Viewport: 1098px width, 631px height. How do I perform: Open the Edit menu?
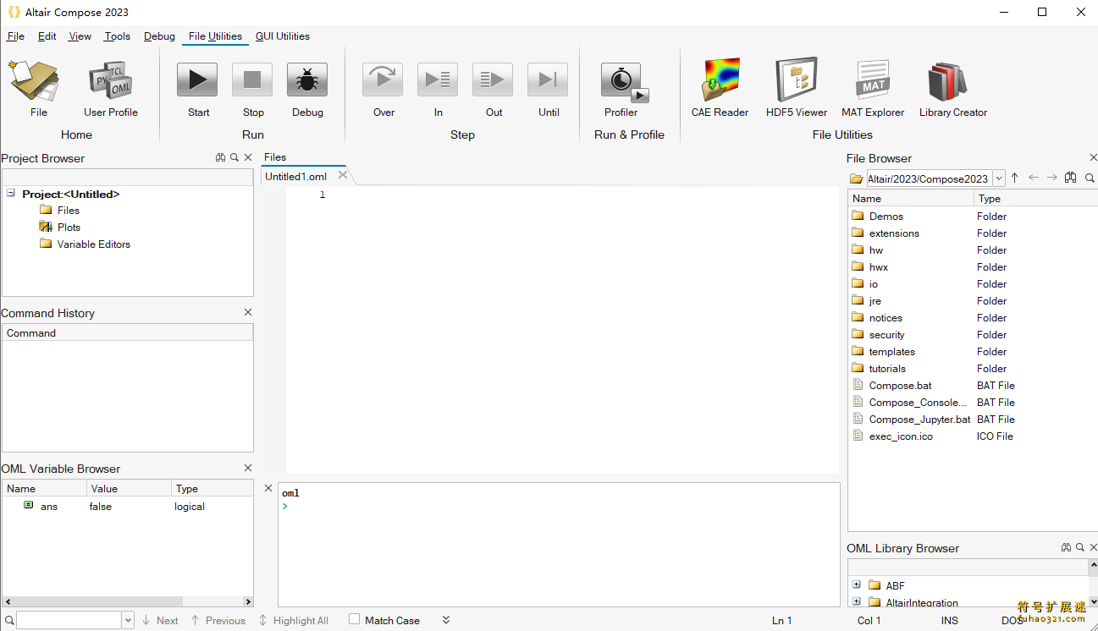(x=47, y=36)
